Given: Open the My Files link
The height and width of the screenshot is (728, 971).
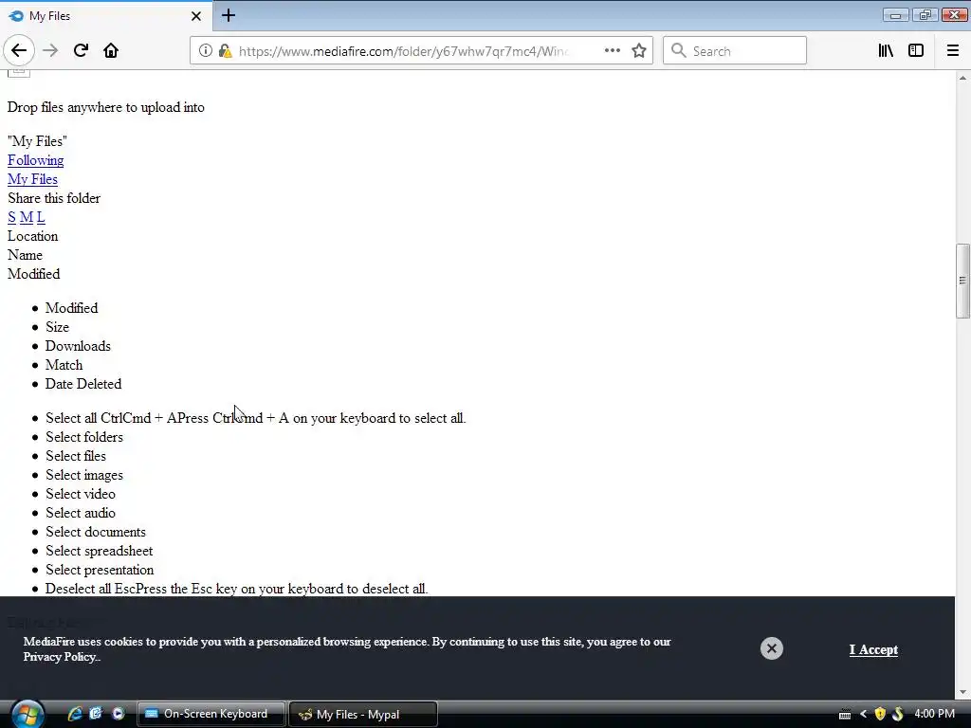Looking at the screenshot, I should pos(32,179).
